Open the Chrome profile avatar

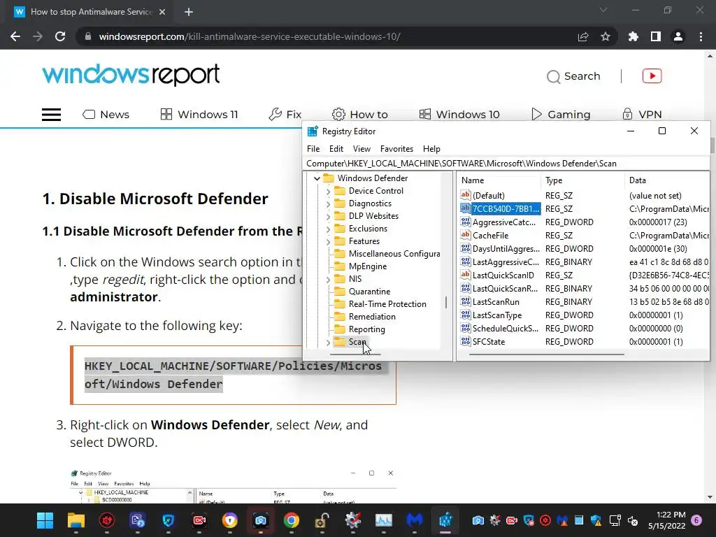tap(678, 36)
